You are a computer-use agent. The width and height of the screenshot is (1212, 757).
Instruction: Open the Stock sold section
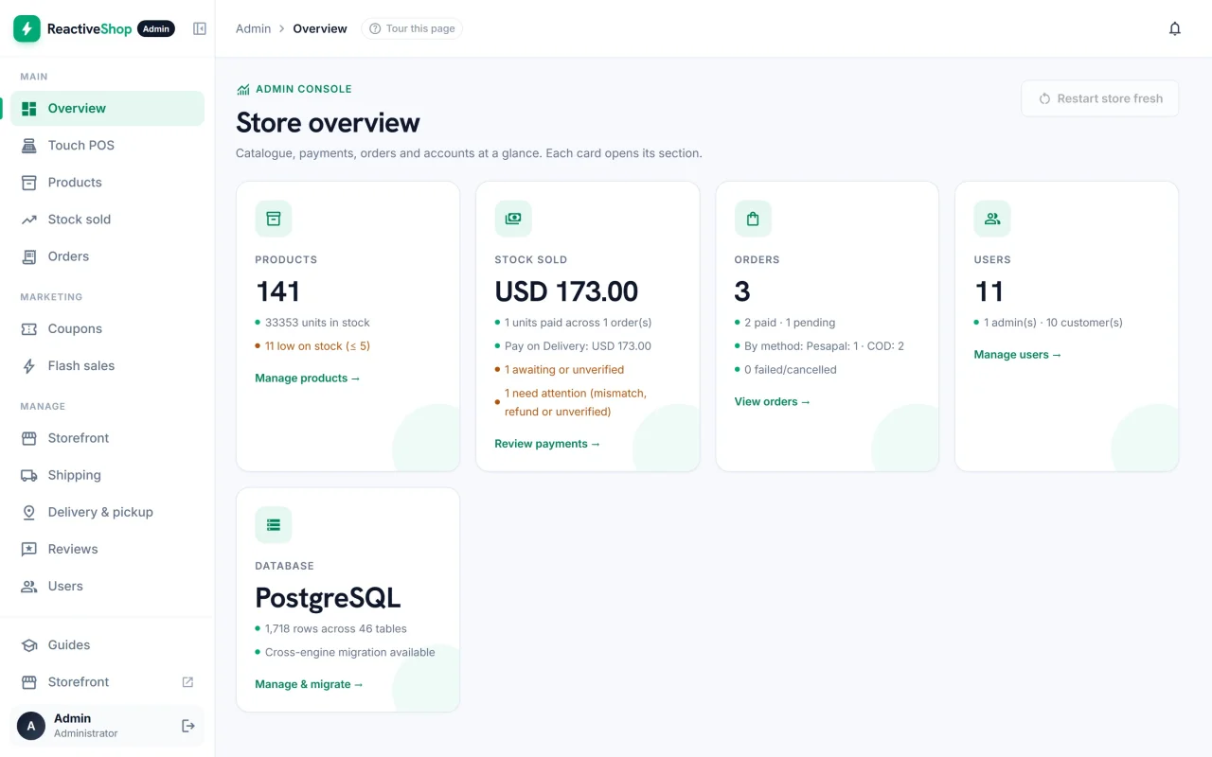pyautogui.click(x=107, y=219)
